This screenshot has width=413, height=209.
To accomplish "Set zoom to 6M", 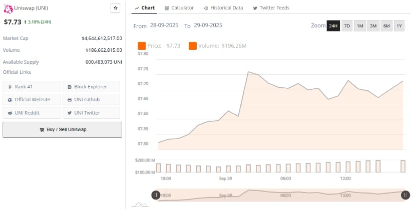I will pyautogui.click(x=386, y=26).
